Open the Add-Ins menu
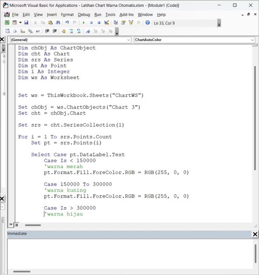Image resolution: width=259 pixels, height=275 pixels. coord(126,15)
